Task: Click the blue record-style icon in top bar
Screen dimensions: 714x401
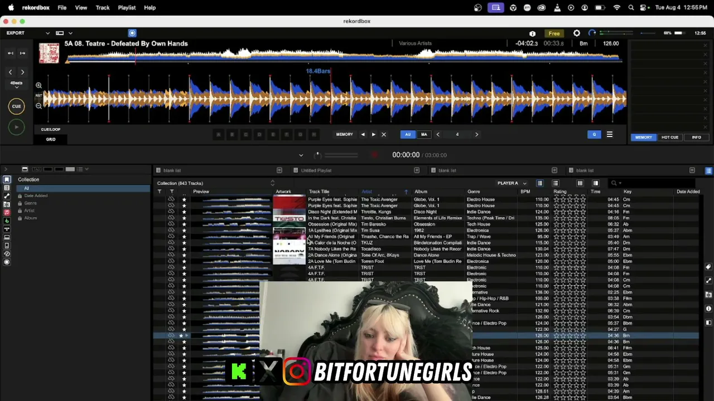Action: tap(132, 33)
